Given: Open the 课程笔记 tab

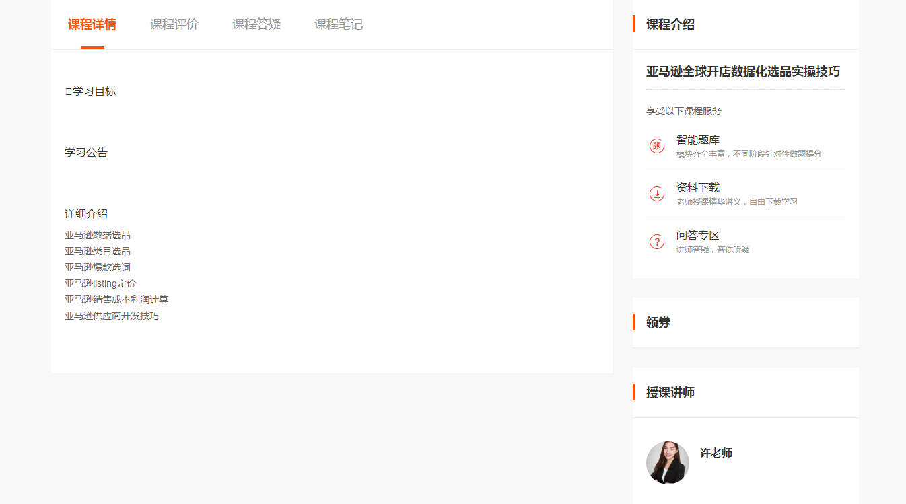Looking at the screenshot, I should (339, 25).
